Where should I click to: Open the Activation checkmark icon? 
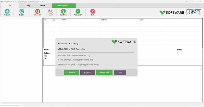click(78, 11)
